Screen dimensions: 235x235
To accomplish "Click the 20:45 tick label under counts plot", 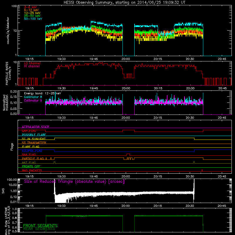I will click(222, 59).
